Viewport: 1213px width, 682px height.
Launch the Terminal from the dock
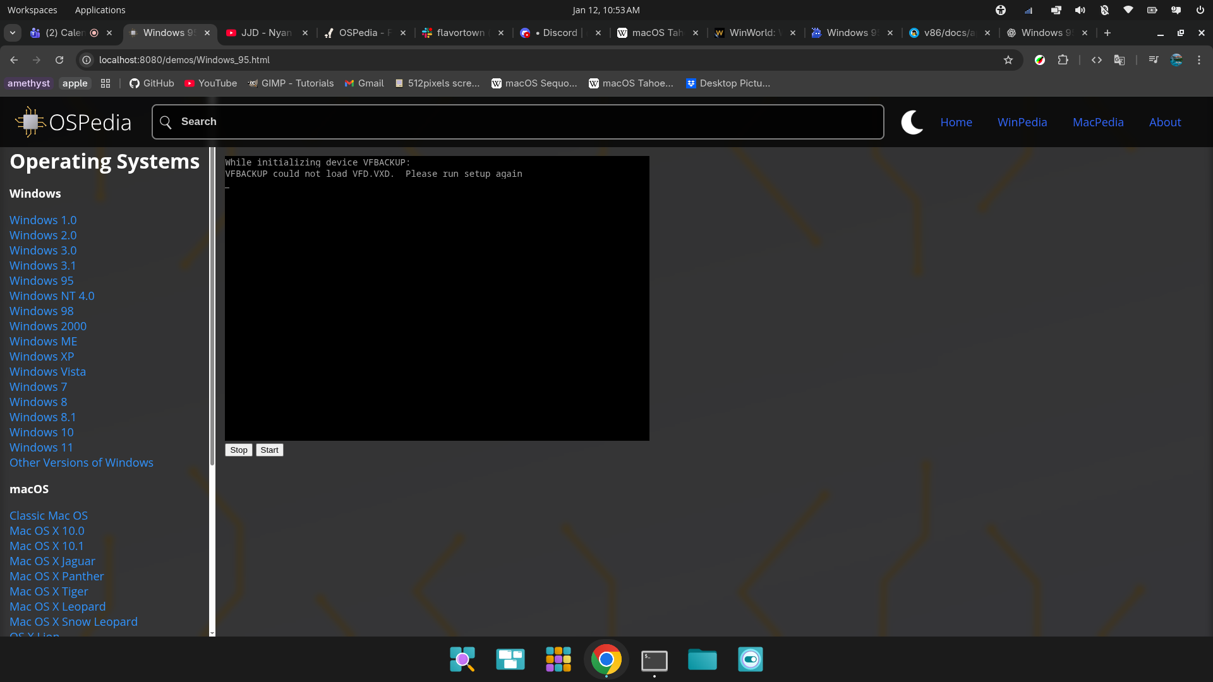(x=654, y=660)
